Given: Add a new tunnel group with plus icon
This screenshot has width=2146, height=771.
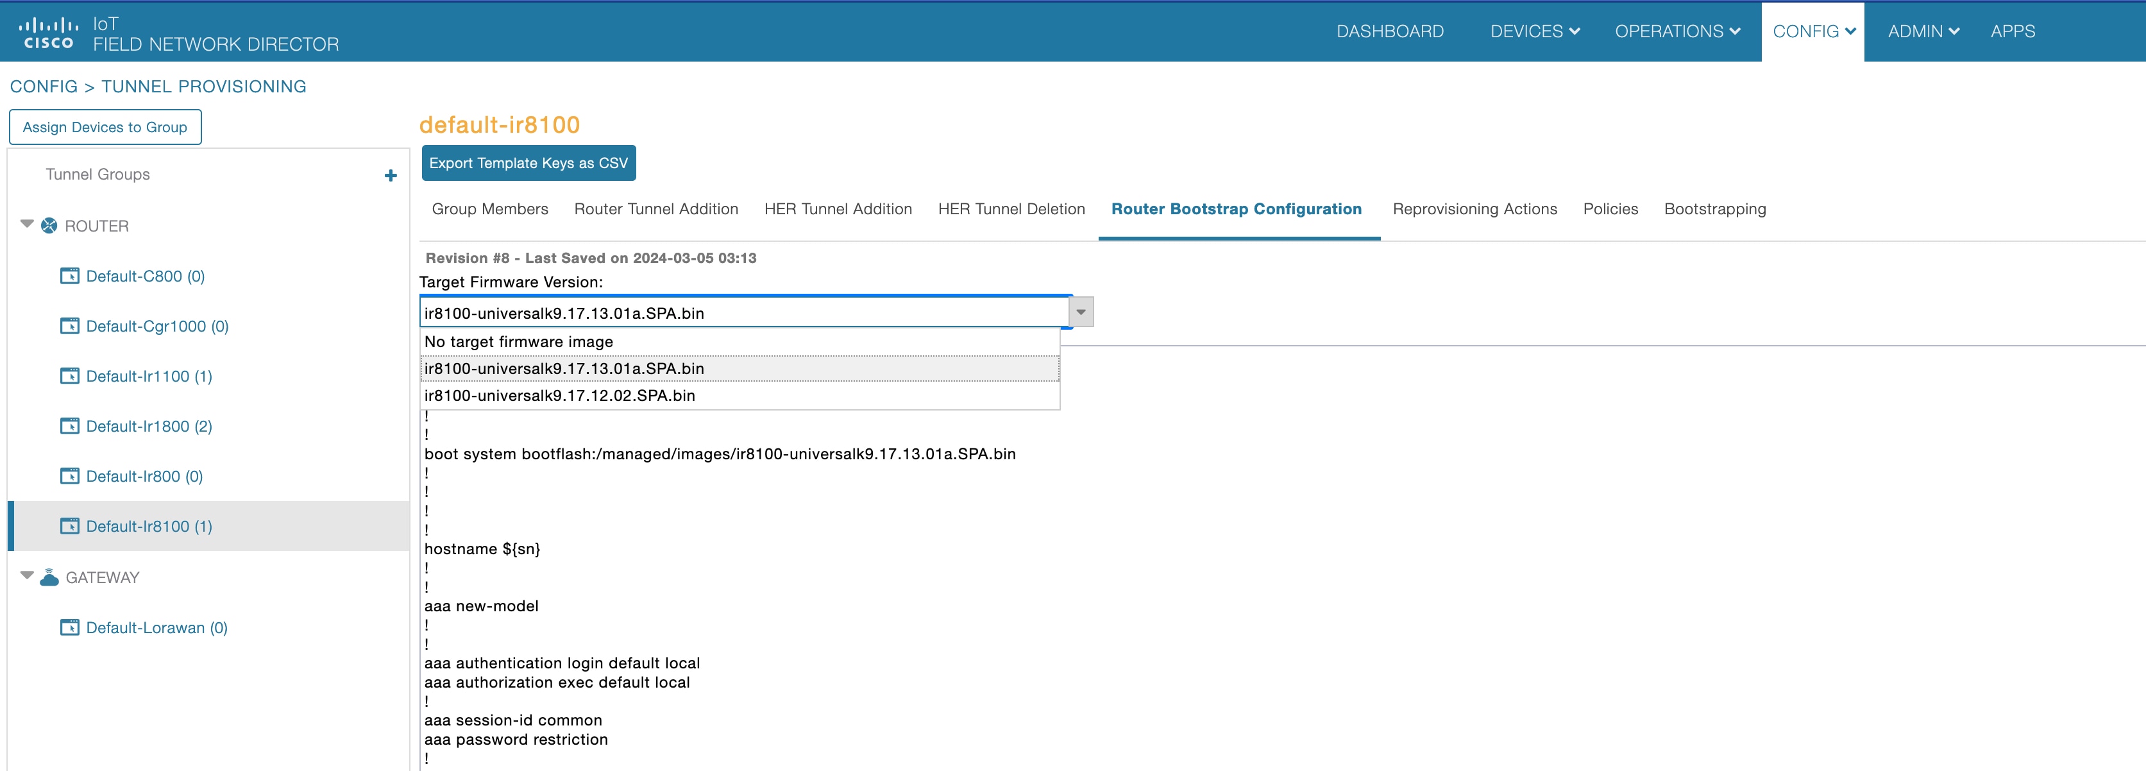Looking at the screenshot, I should click(x=391, y=175).
